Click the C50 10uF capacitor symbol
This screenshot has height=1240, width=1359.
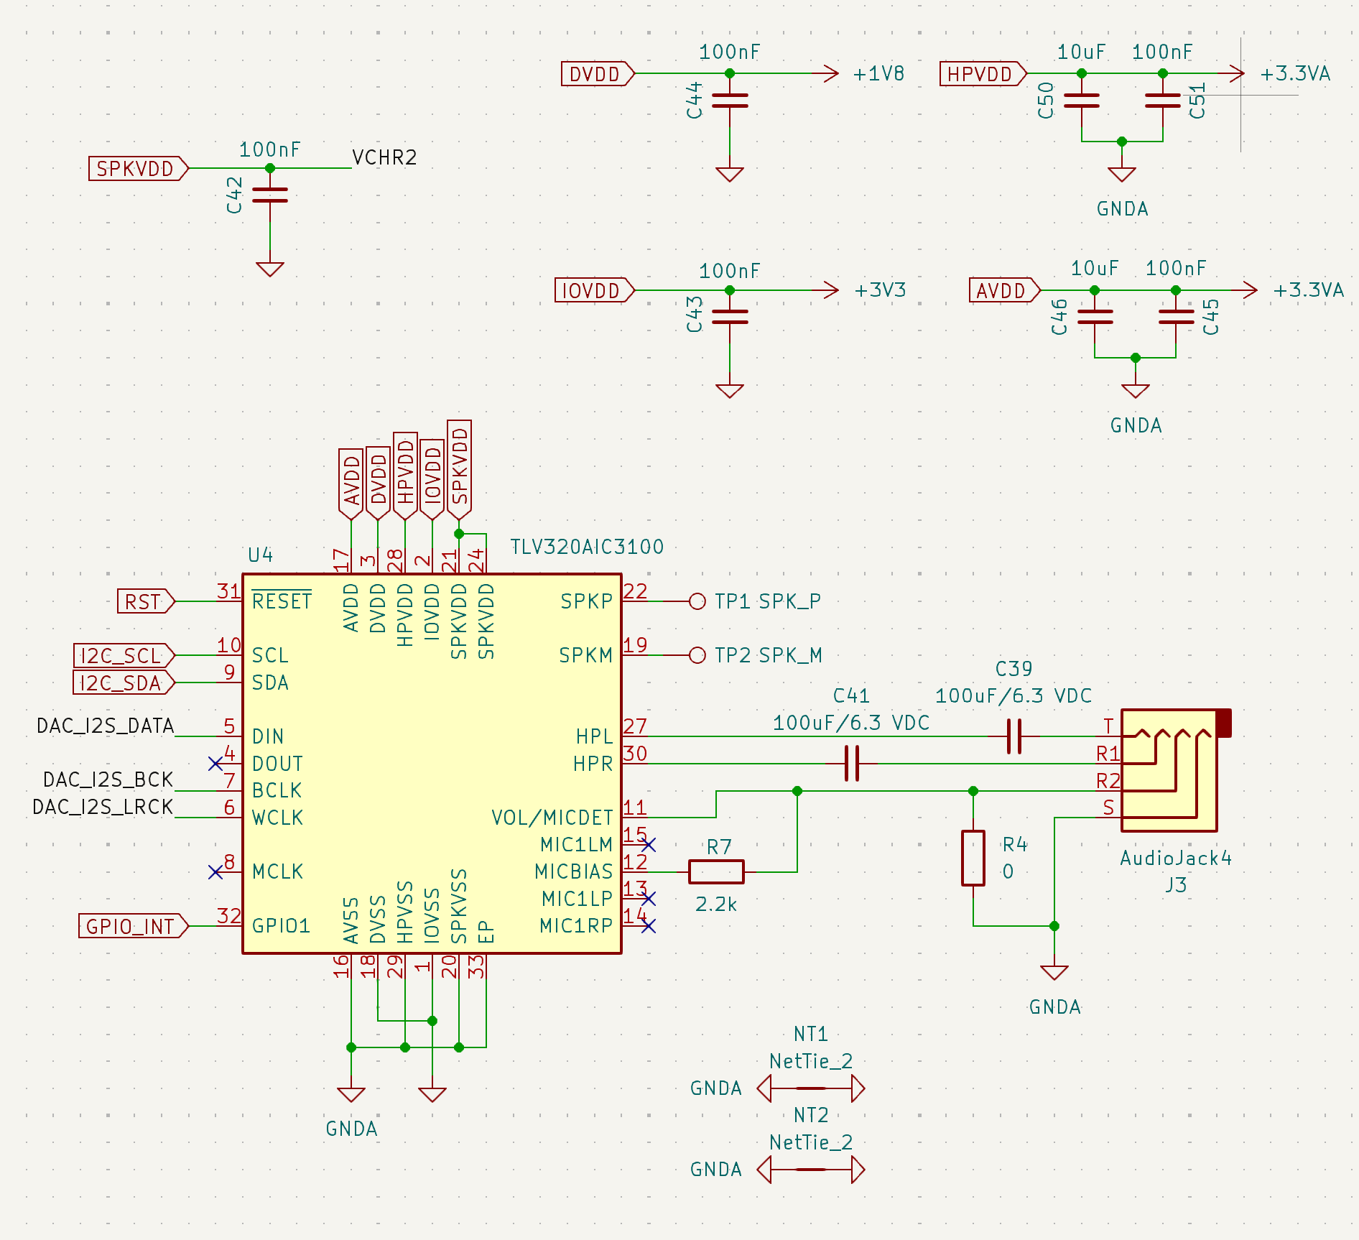pos(1082,101)
